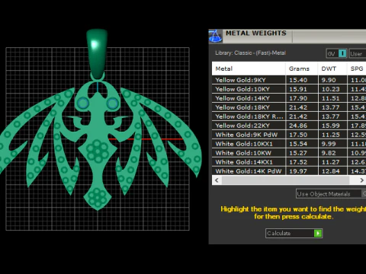Sort by the Metal column header
This screenshot has width=366, height=274.
coord(249,68)
